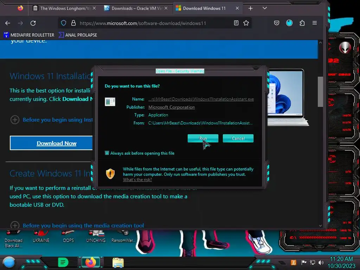Click Run in the security warning dialog

click(203, 139)
